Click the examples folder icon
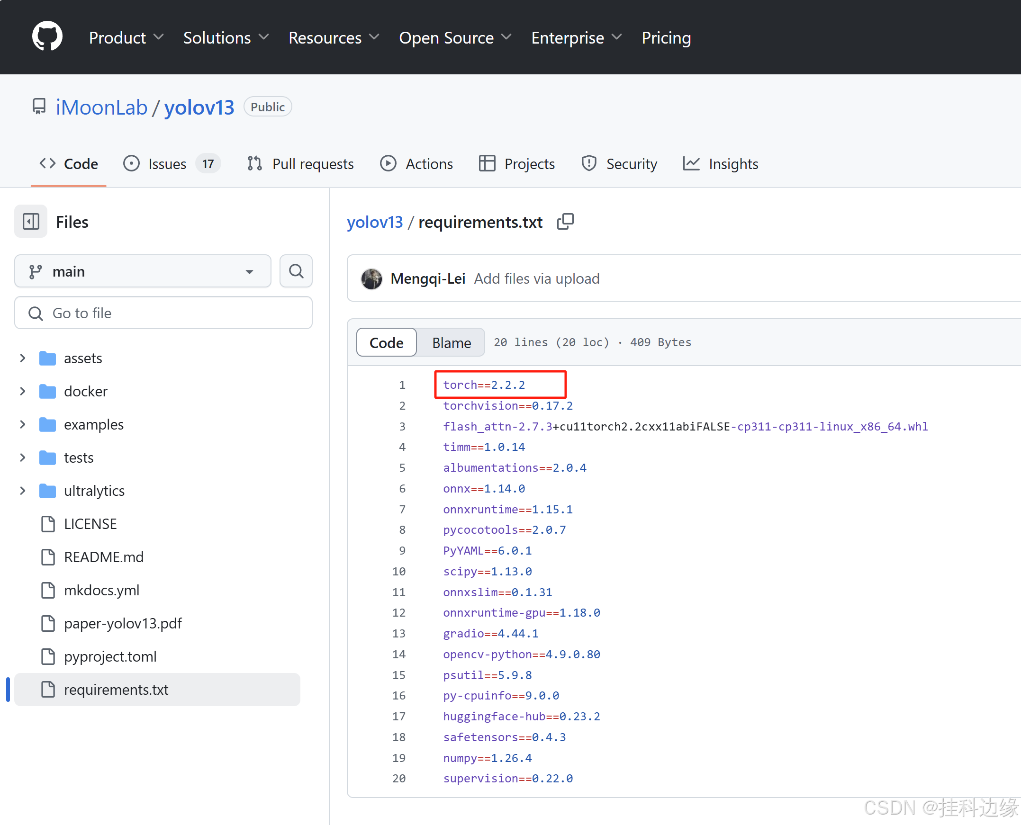This screenshot has height=825, width=1021. point(47,425)
